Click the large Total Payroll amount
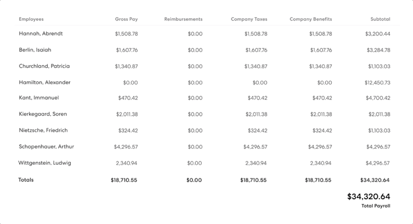This screenshot has width=413, height=224. point(369,197)
